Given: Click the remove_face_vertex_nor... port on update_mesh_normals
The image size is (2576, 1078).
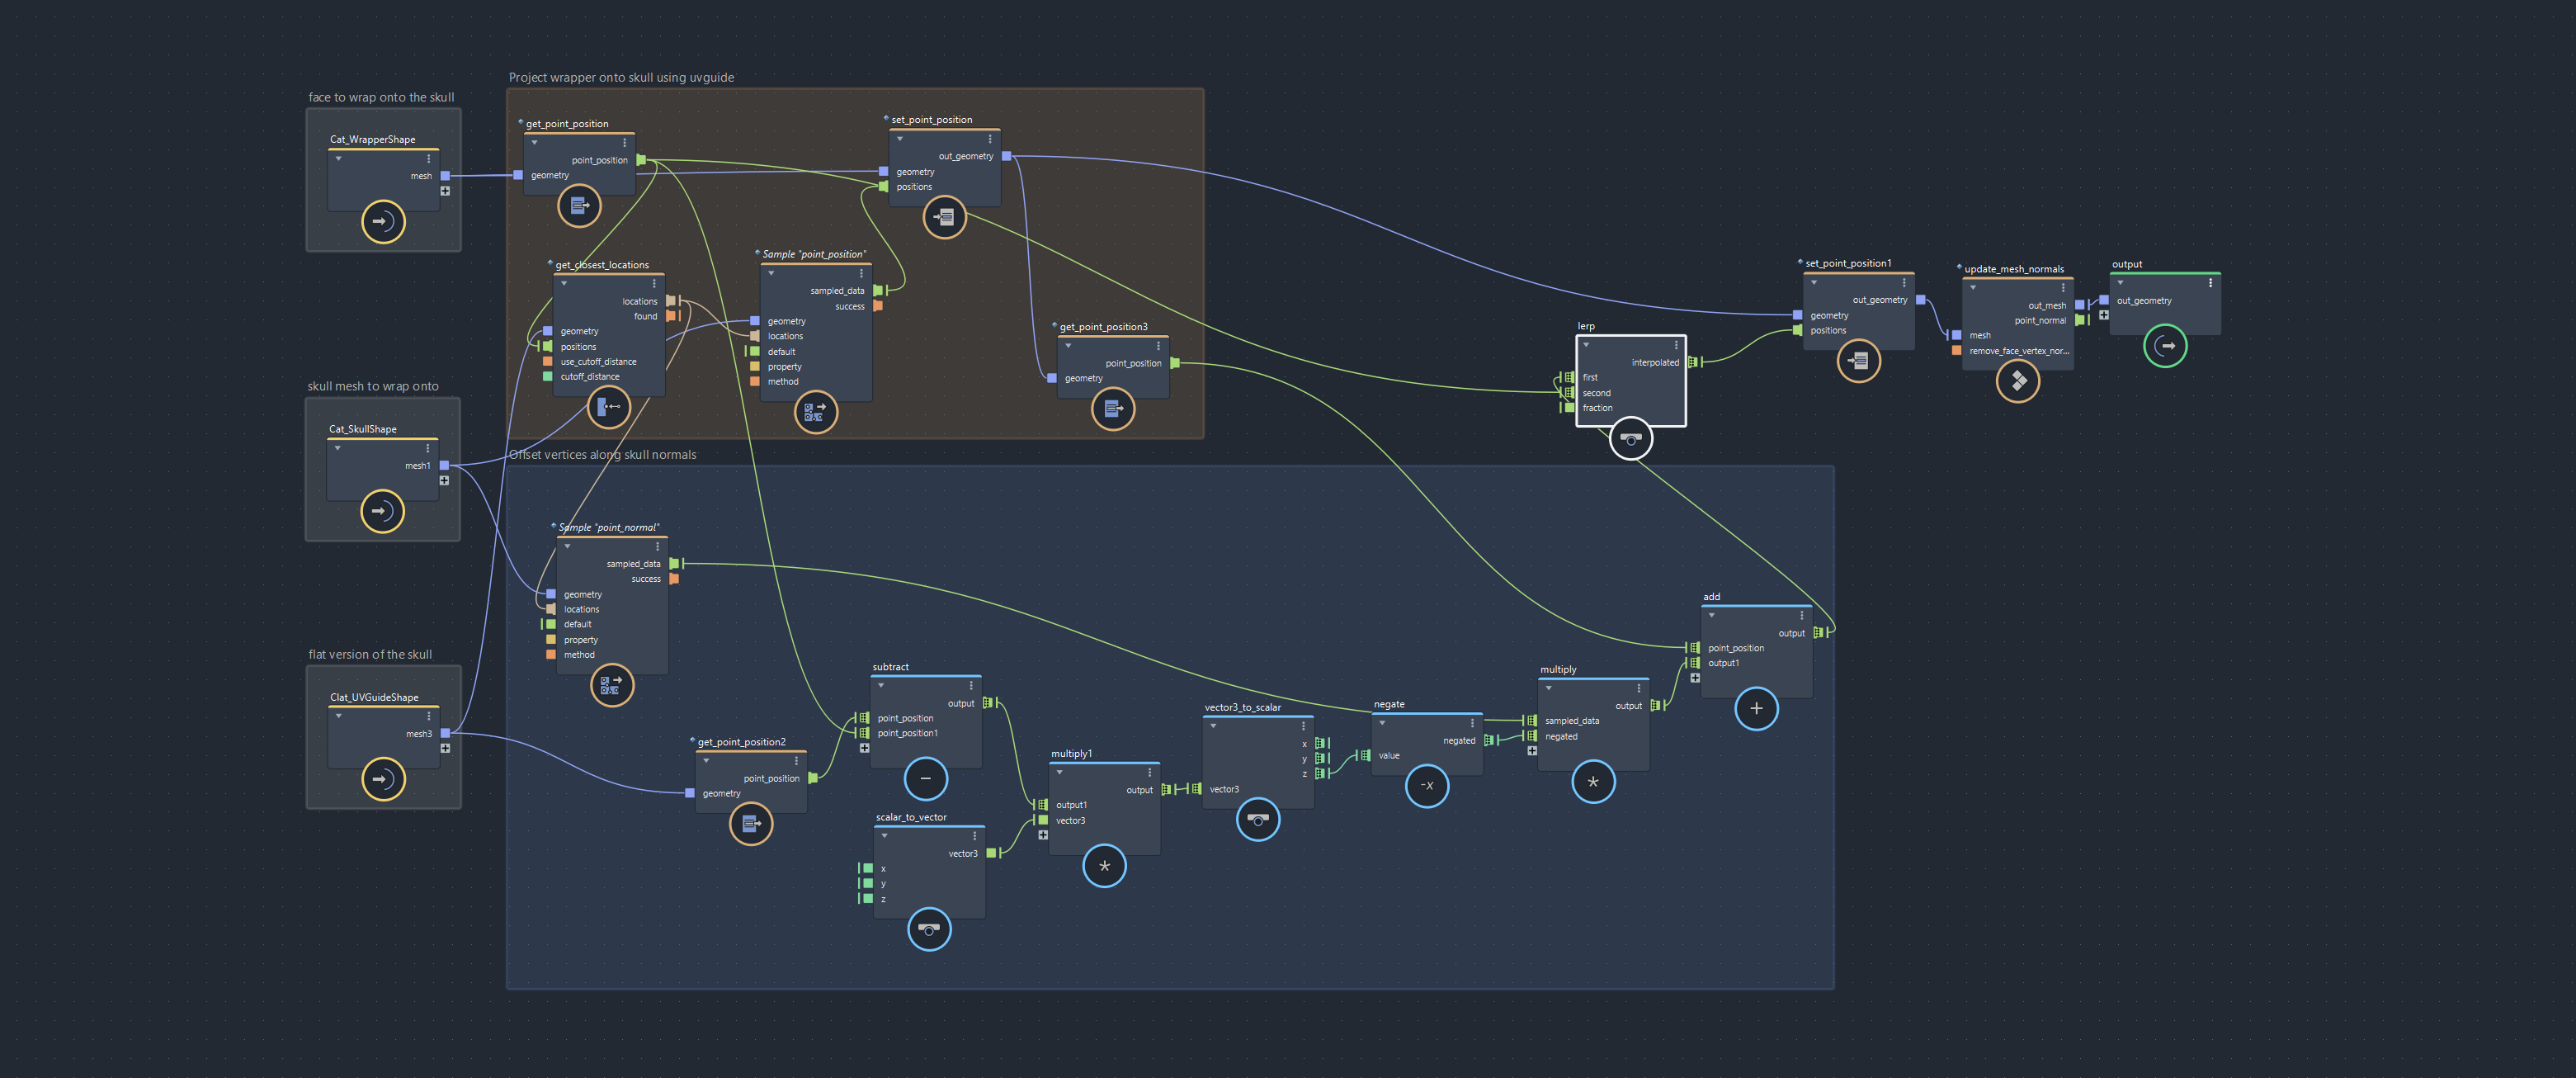Looking at the screenshot, I should (1956, 351).
